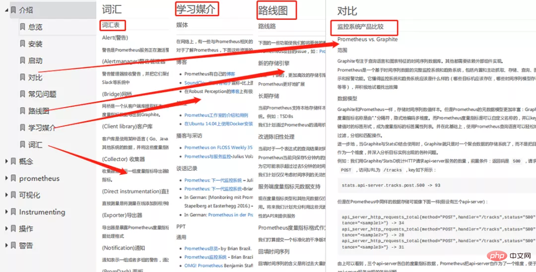Click bookmark icon beside 词汇
Viewport: 536px width, 272px height.
pos(22,144)
